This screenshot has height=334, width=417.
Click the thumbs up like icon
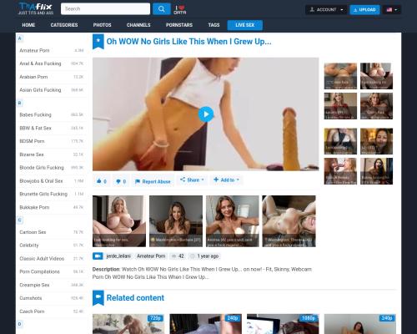pos(99,181)
